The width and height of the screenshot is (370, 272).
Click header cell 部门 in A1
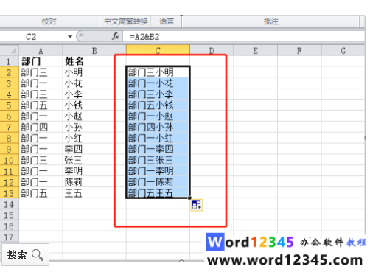coord(41,61)
